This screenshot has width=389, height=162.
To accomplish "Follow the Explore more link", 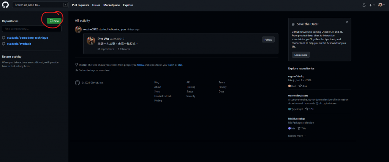I will tap(297, 136).
